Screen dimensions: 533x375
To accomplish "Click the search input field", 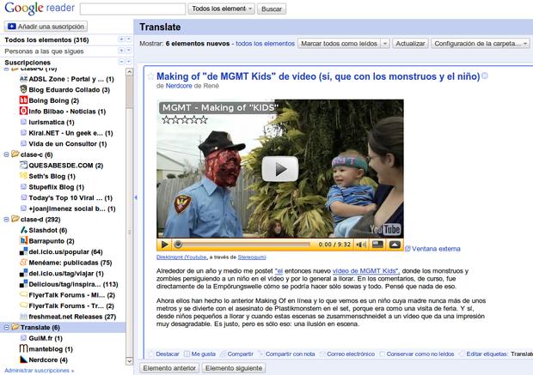I will [x=133, y=9].
